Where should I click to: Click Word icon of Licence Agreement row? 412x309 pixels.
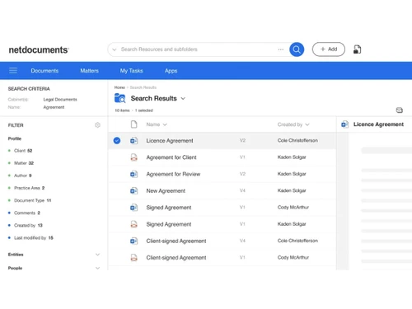tap(133, 141)
